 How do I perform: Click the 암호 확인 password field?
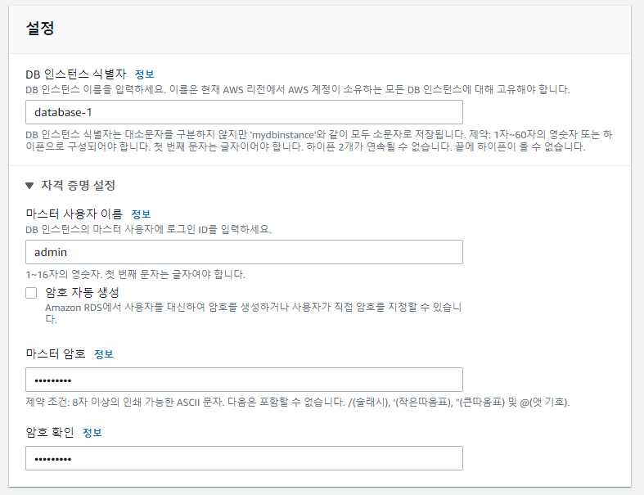tap(244, 458)
